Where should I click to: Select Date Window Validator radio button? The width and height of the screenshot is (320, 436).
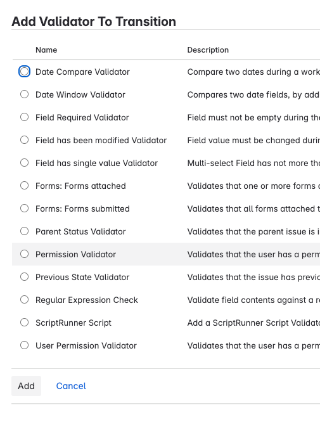25,94
